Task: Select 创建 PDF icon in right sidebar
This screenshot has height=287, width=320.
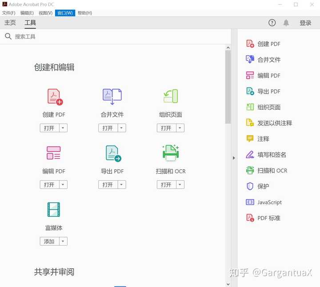Action: 250,44
